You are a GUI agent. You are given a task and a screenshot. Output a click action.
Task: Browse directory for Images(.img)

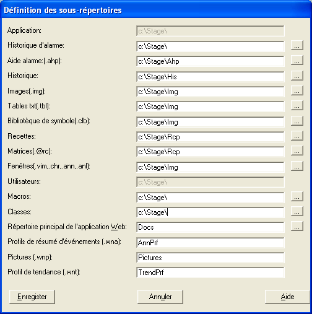pos(297,90)
